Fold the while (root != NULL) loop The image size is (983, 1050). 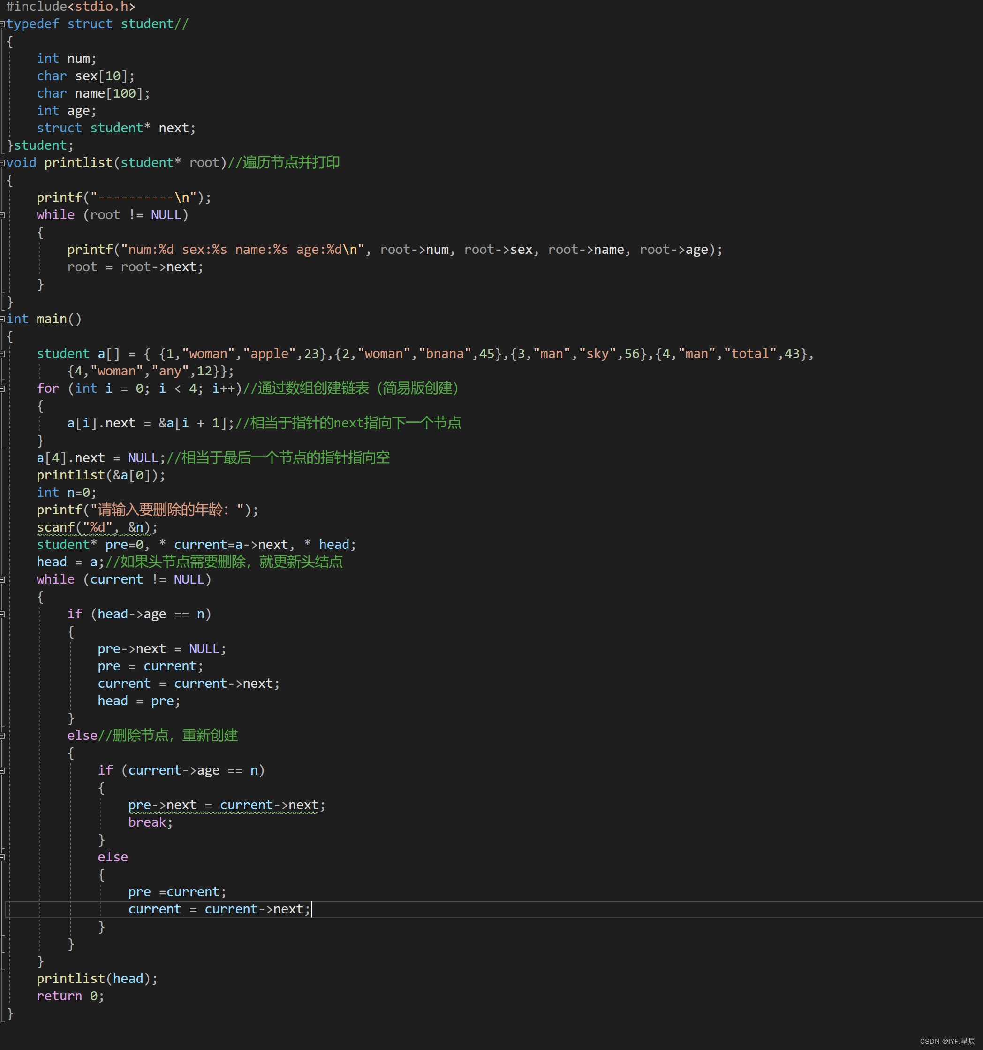click(3, 215)
